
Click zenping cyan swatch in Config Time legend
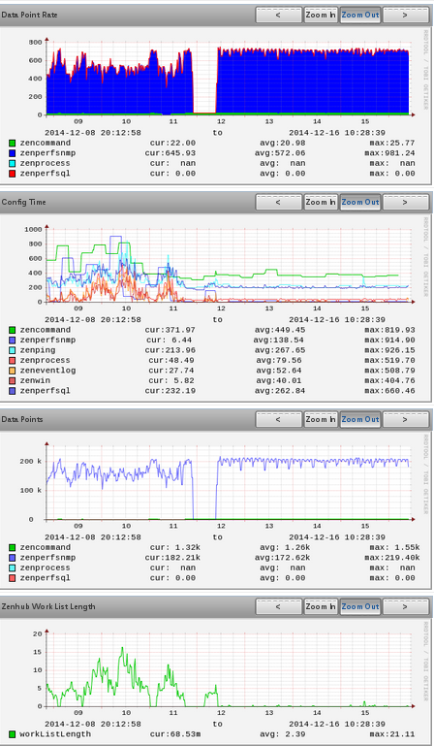[x=13, y=350]
